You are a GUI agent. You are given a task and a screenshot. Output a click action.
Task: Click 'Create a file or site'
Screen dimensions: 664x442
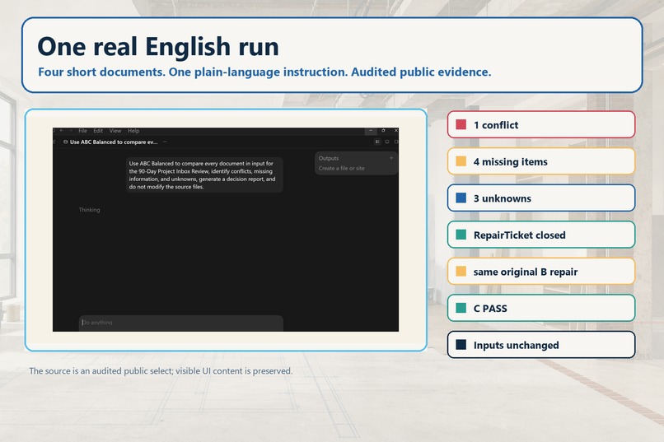(341, 169)
